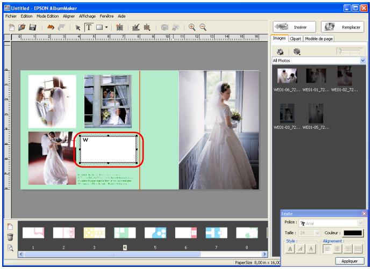Toggle the bold style button
Viewport: 372px width, 269px height.
(x=290, y=249)
